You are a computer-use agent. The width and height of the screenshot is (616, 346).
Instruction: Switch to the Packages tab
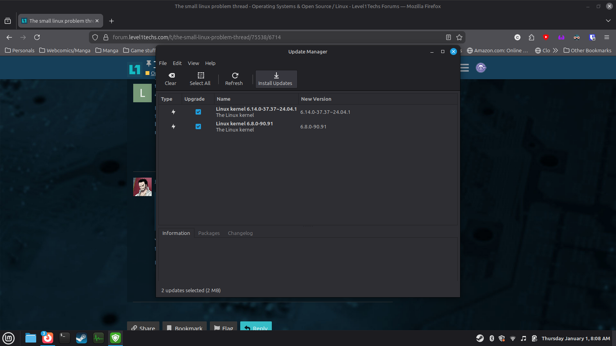tap(209, 233)
